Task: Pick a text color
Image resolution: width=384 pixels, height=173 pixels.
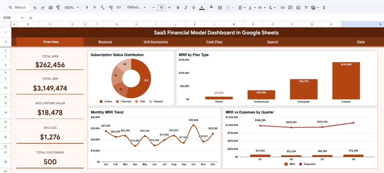Action: point(201,7)
